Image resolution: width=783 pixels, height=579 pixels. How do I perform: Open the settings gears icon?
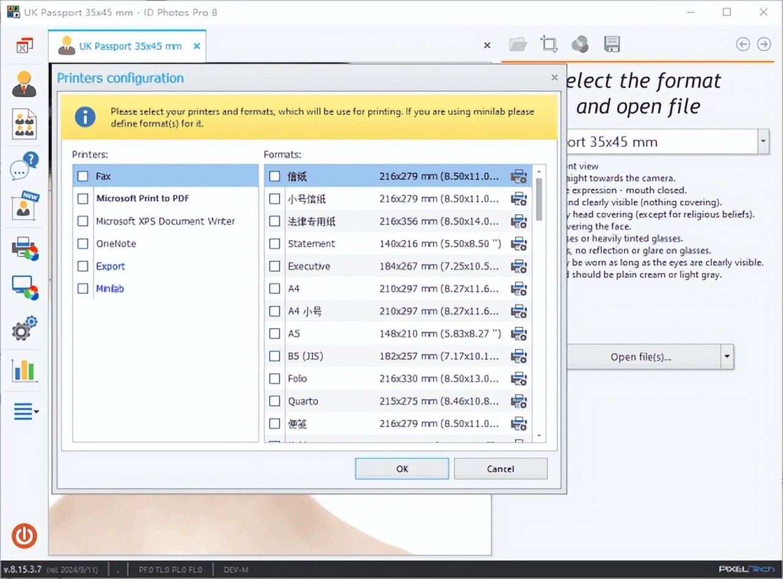[x=24, y=329]
